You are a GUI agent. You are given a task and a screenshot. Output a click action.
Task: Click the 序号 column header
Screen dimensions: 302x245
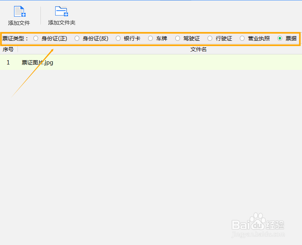click(x=9, y=49)
